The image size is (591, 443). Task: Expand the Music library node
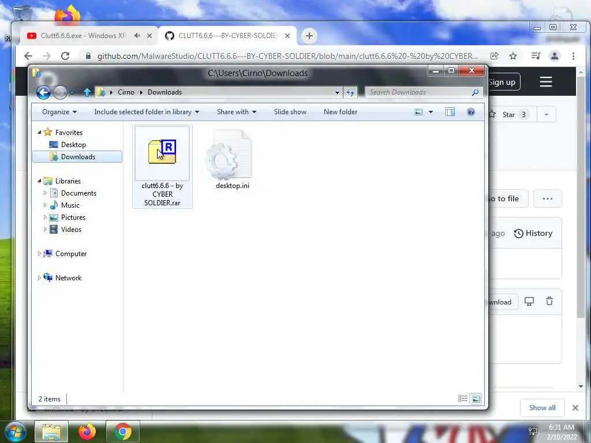pos(45,205)
